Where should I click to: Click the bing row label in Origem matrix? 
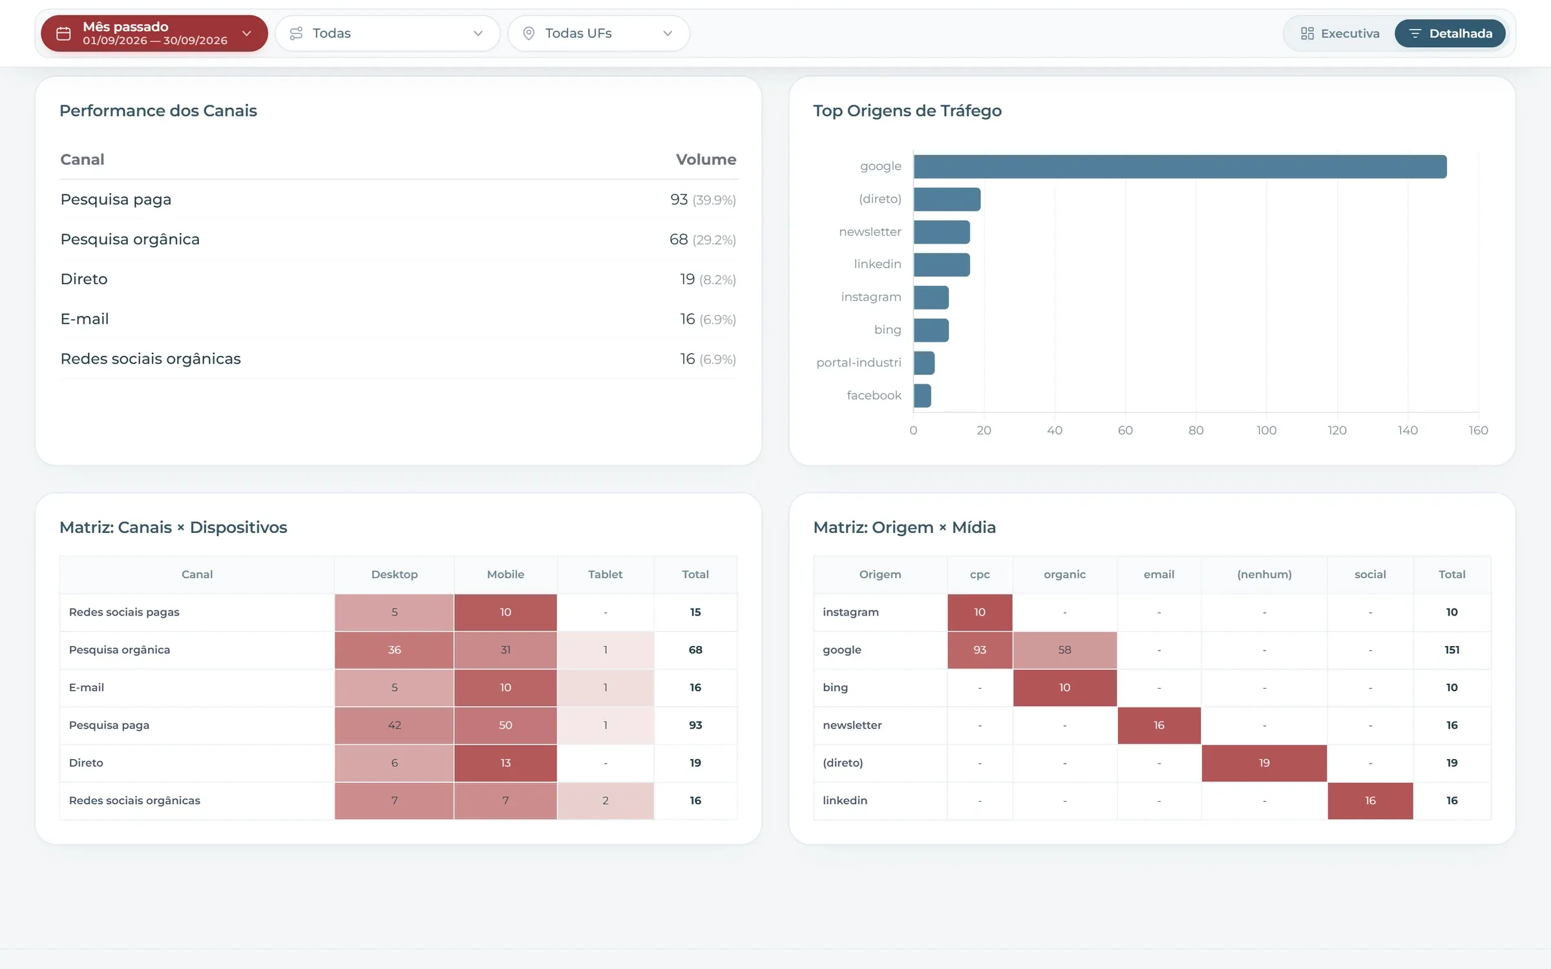coord(835,688)
